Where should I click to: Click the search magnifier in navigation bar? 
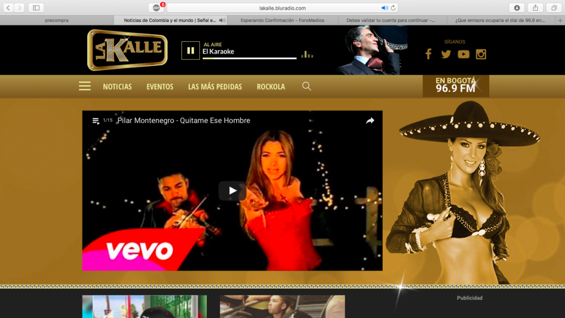(x=307, y=86)
